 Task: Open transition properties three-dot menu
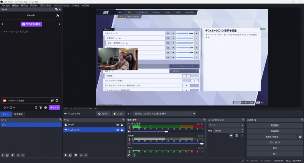[x=242, y=136]
